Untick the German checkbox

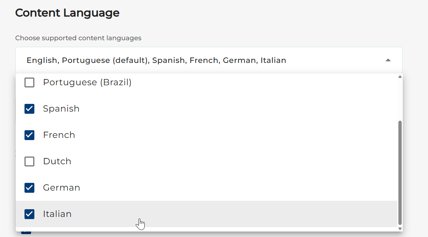click(29, 188)
